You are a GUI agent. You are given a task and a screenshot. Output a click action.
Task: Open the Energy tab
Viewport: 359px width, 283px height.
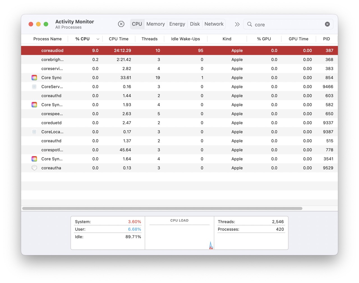(x=177, y=24)
